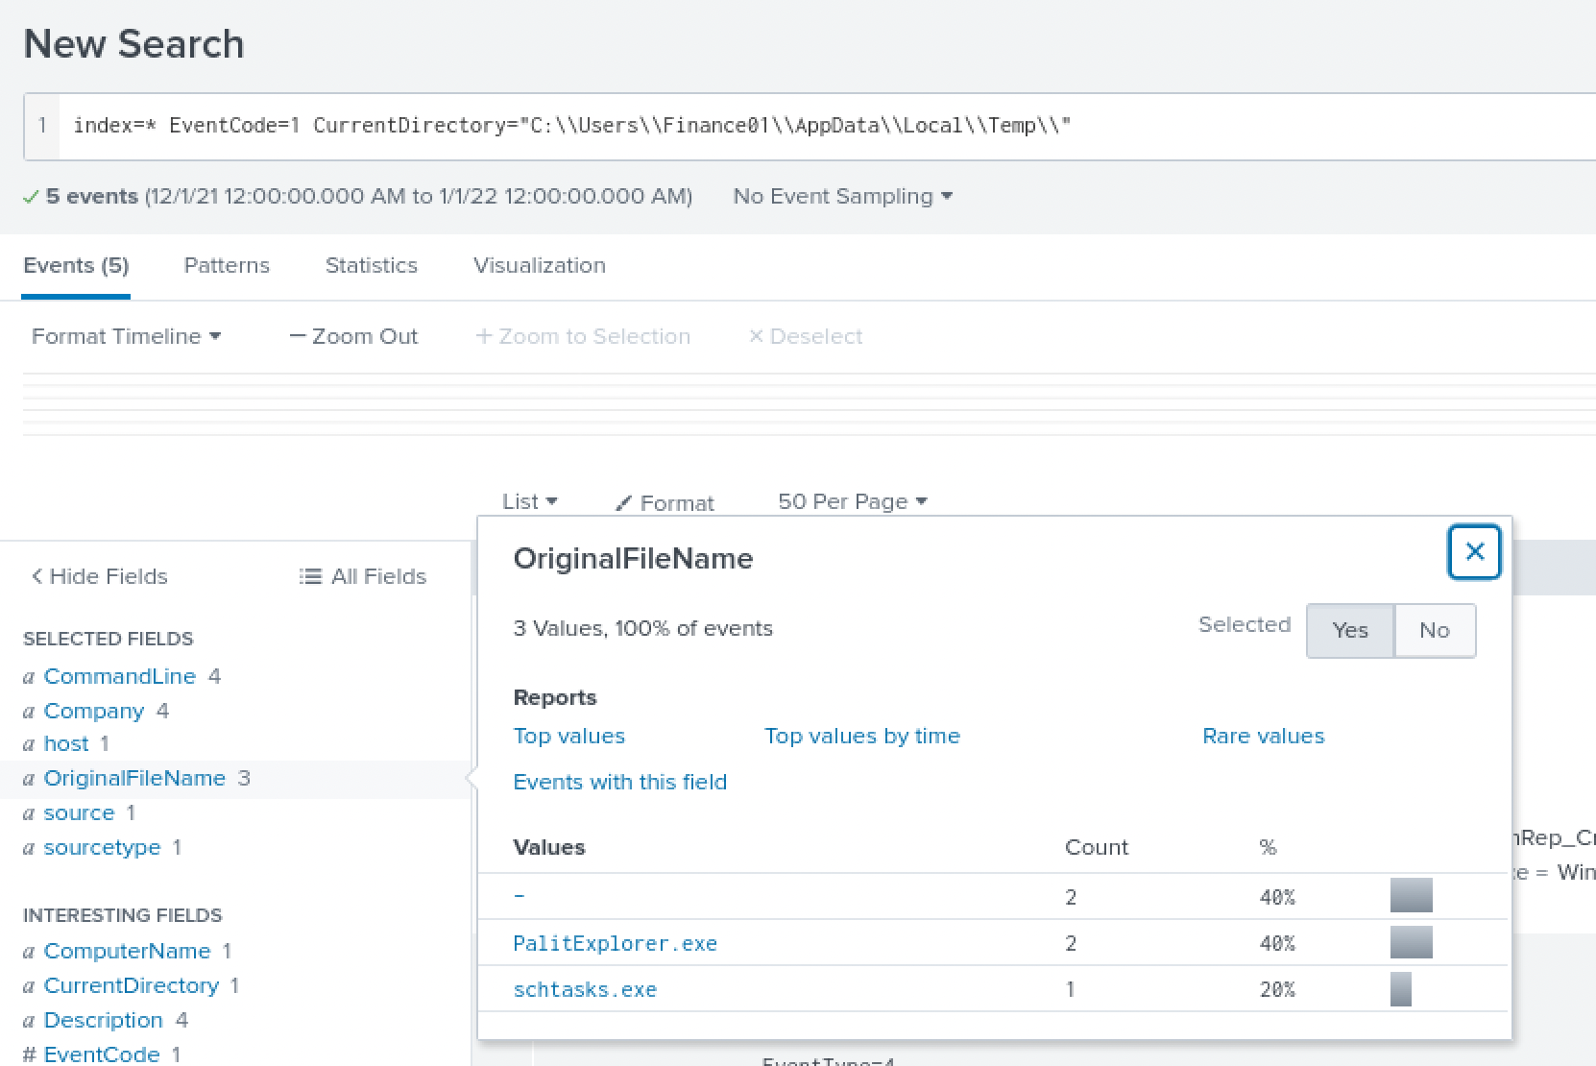1596x1066 pixels.
Task: Click the schtasks.exe percentage bar
Action: click(x=1400, y=988)
